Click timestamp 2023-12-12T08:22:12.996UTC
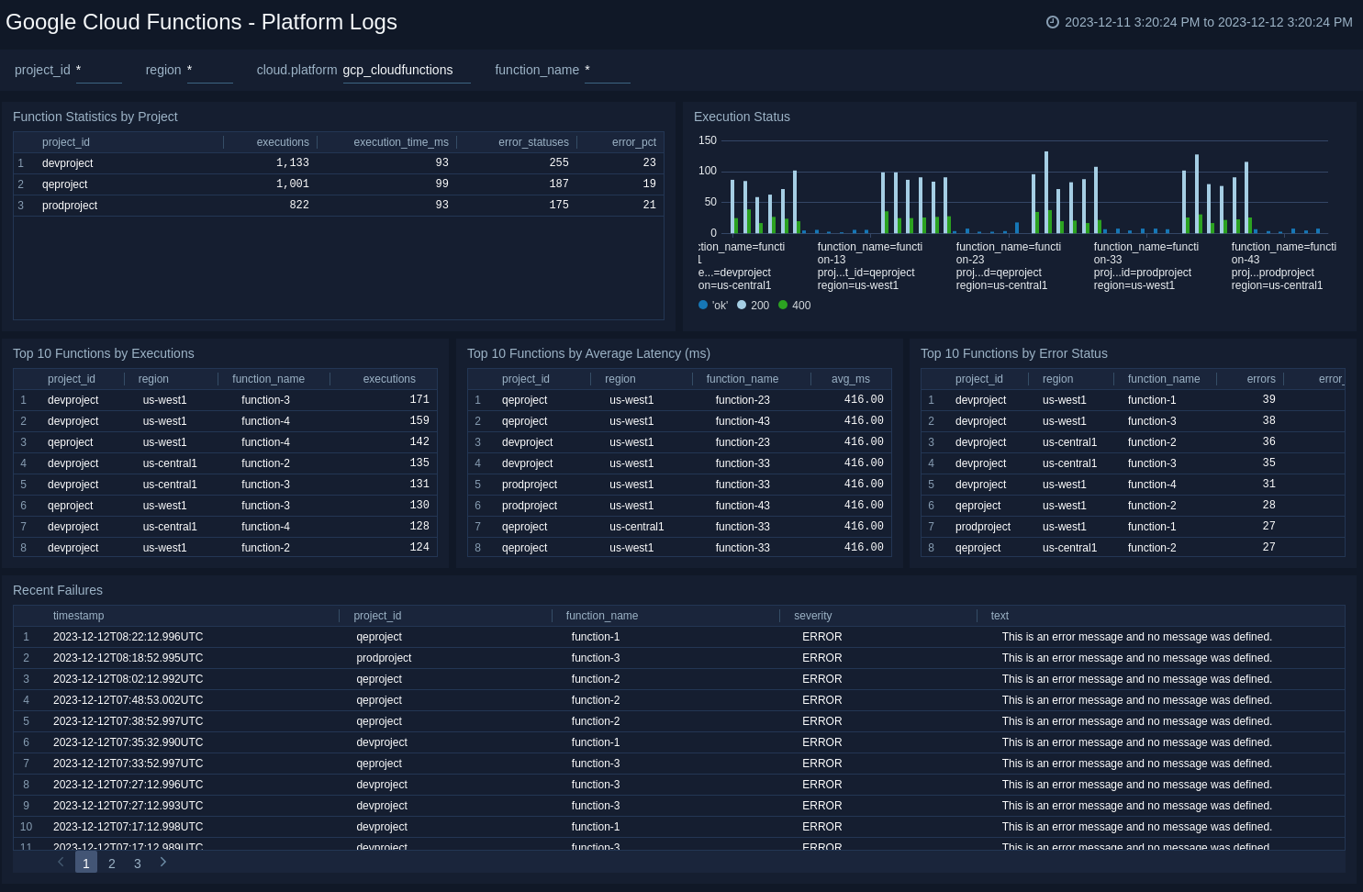This screenshot has width=1363, height=892. [x=128, y=637]
